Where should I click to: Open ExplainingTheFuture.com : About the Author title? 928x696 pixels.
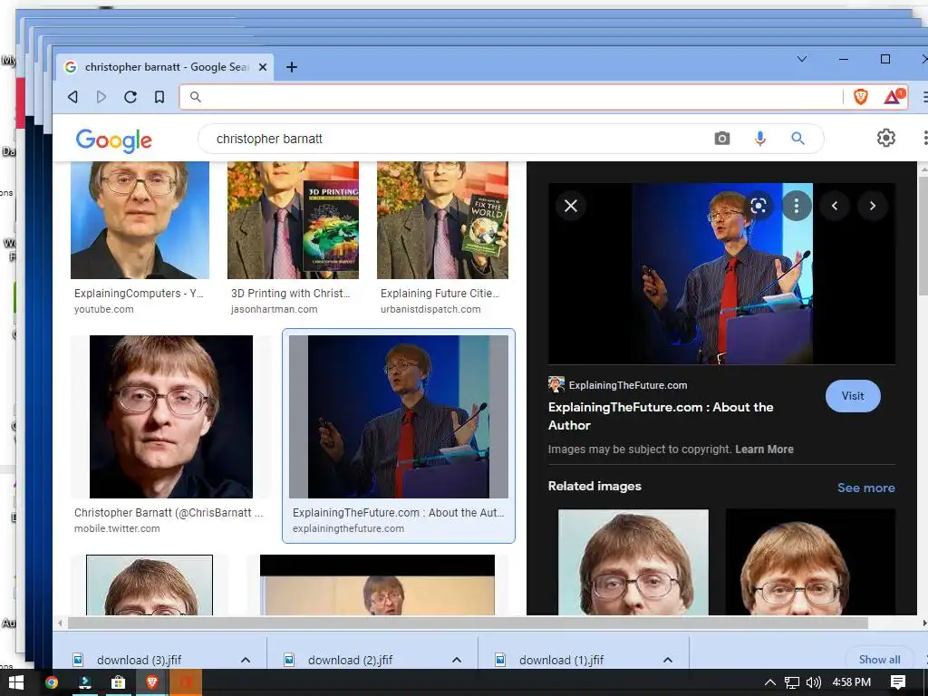[661, 416]
